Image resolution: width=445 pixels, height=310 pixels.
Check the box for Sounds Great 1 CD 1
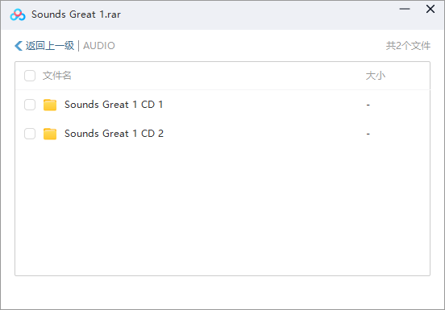(30, 105)
